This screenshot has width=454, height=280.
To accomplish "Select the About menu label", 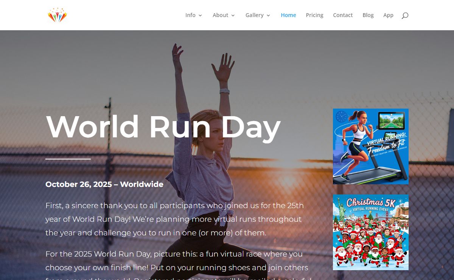I will [220, 15].
